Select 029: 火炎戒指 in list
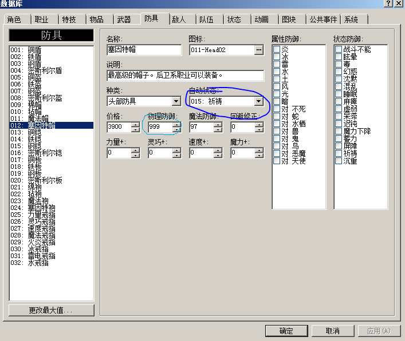The height and width of the screenshot is (341, 405). (52, 242)
